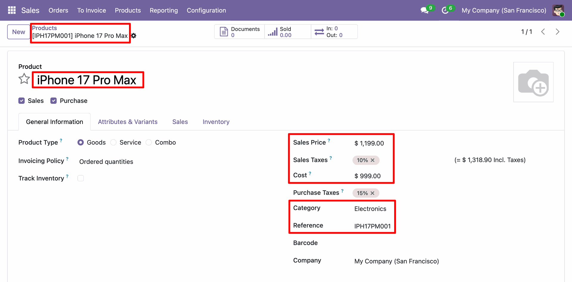Select the Goods product type
This screenshot has width=572, height=282.
tap(80, 142)
